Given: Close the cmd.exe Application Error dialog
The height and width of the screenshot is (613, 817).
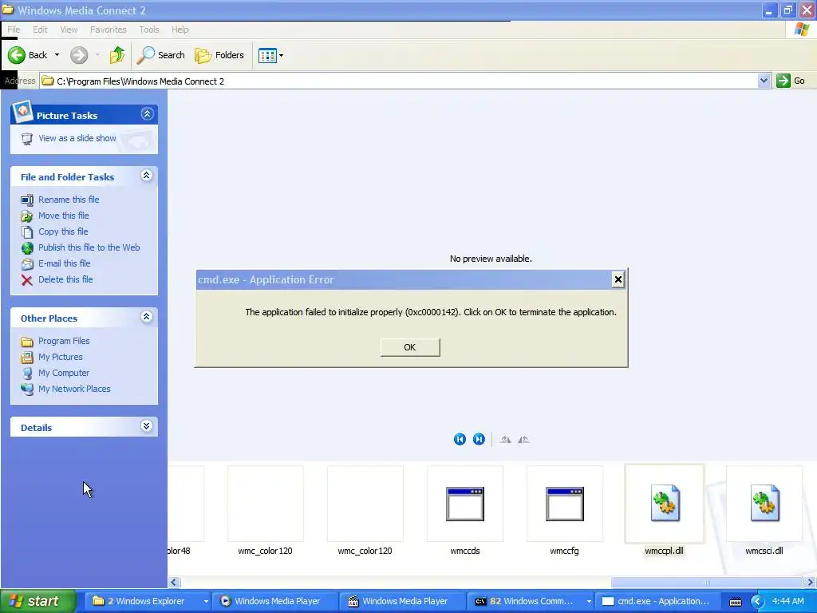Looking at the screenshot, I should (618, 280).
